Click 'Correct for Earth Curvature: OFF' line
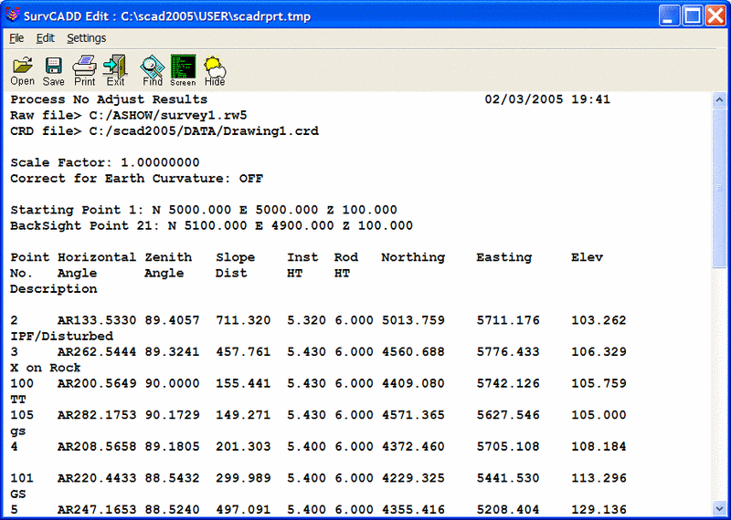The image size is (731, 520). coord(136,179)
